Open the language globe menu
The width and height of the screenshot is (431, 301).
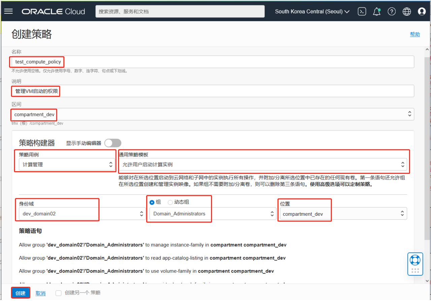point(407,11)
